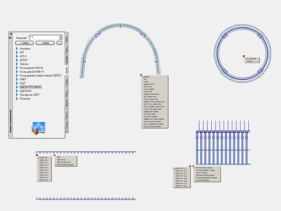
Task: Expand the Анкера tree item
Action: tap(17, 49)
